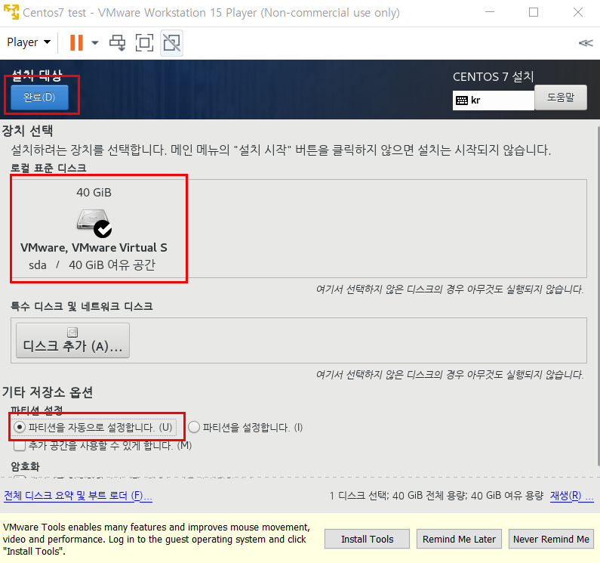
Task: Pause the virtual machine
Action: point(76,42)
